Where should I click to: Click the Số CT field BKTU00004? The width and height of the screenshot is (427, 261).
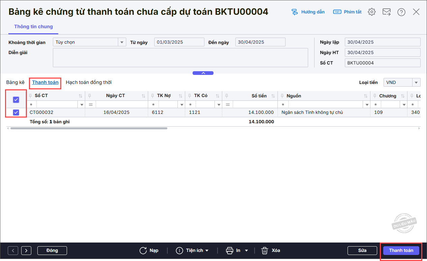click(x=383, y=63)
